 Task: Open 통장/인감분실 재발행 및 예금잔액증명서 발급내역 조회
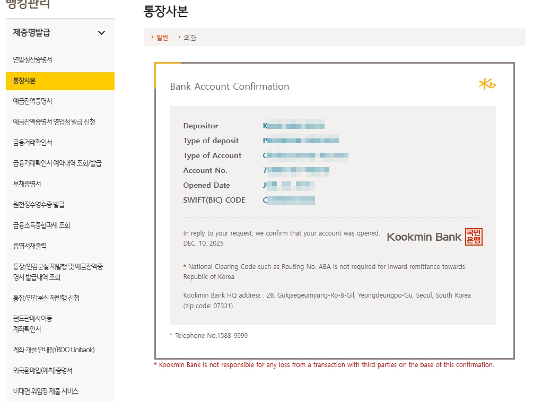click(x=58, y=272)
